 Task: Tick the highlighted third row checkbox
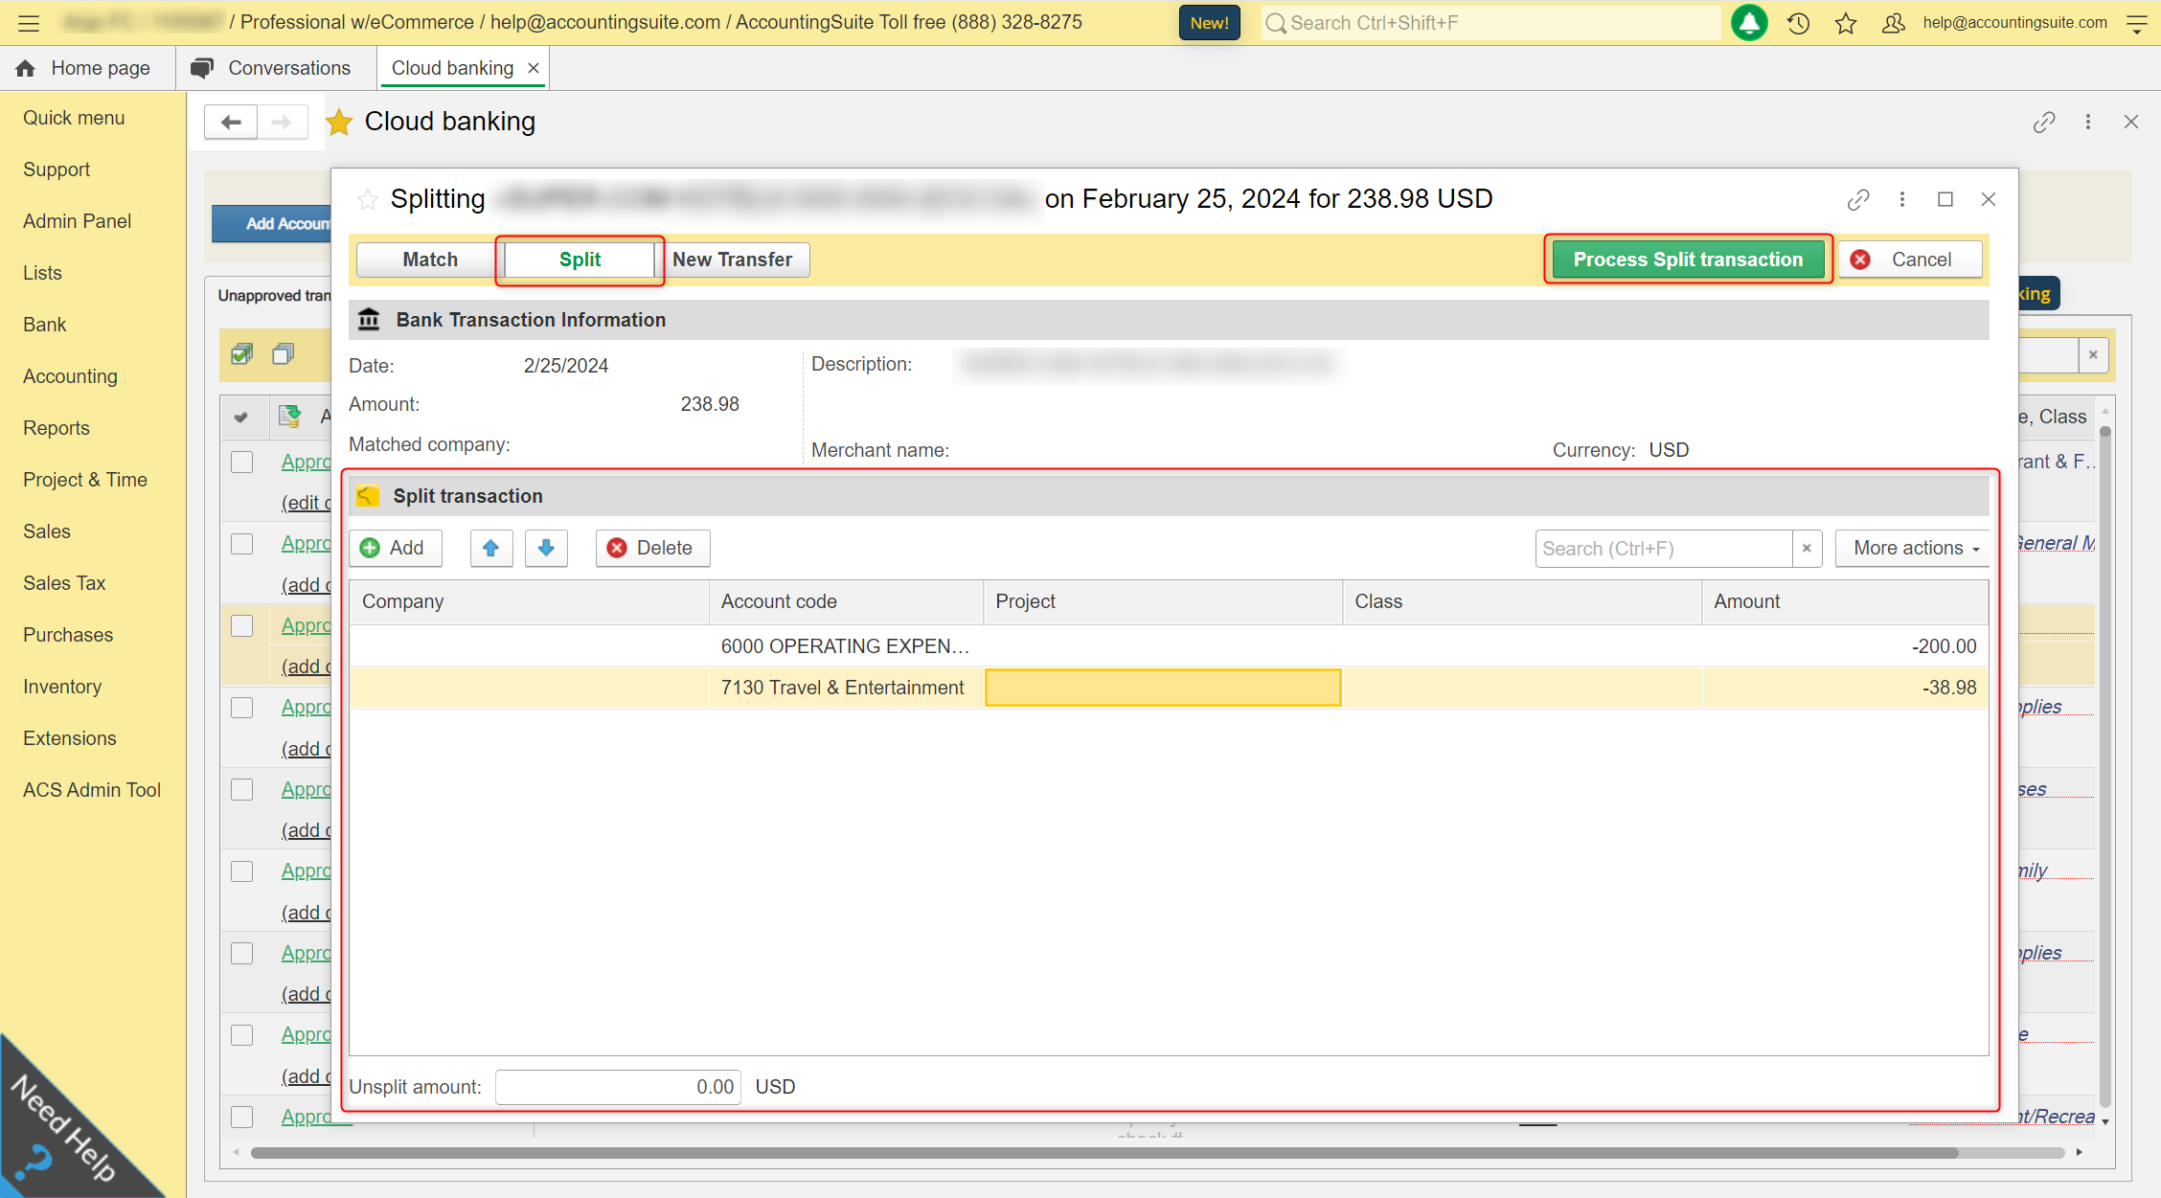(242, 625)
